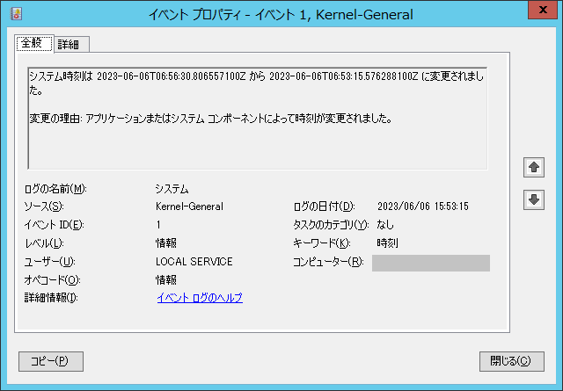Click the ユーザー(U) label
This screenshot has width=563, height=391.
pos(49,262)
